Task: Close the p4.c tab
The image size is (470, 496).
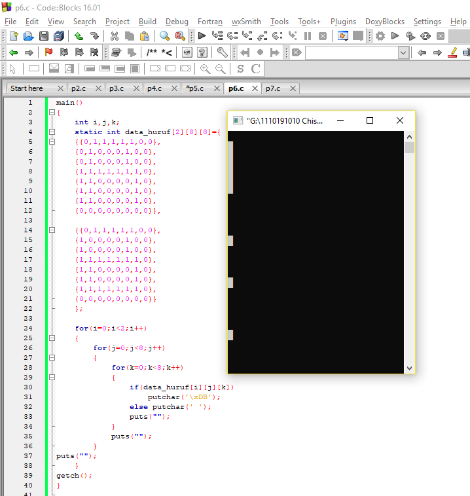Action: 174,88
